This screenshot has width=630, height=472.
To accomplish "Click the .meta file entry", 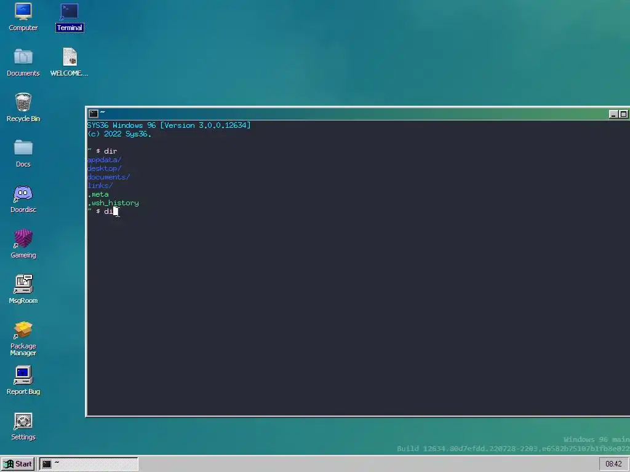I will tap(98, 194).
